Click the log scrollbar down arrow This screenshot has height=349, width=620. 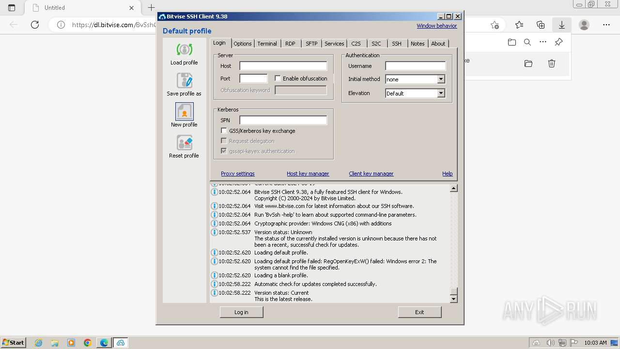(x=454, y=299)
